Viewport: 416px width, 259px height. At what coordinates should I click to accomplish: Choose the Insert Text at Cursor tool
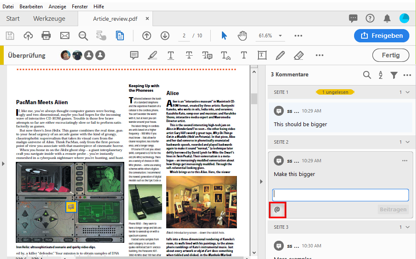(225, 55)
